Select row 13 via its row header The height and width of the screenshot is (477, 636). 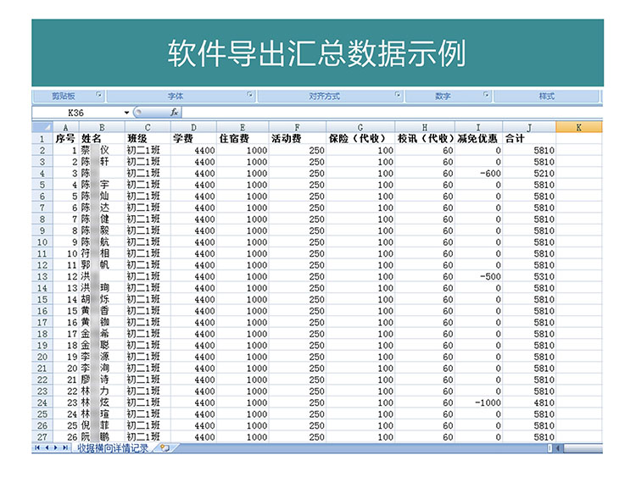41,276
